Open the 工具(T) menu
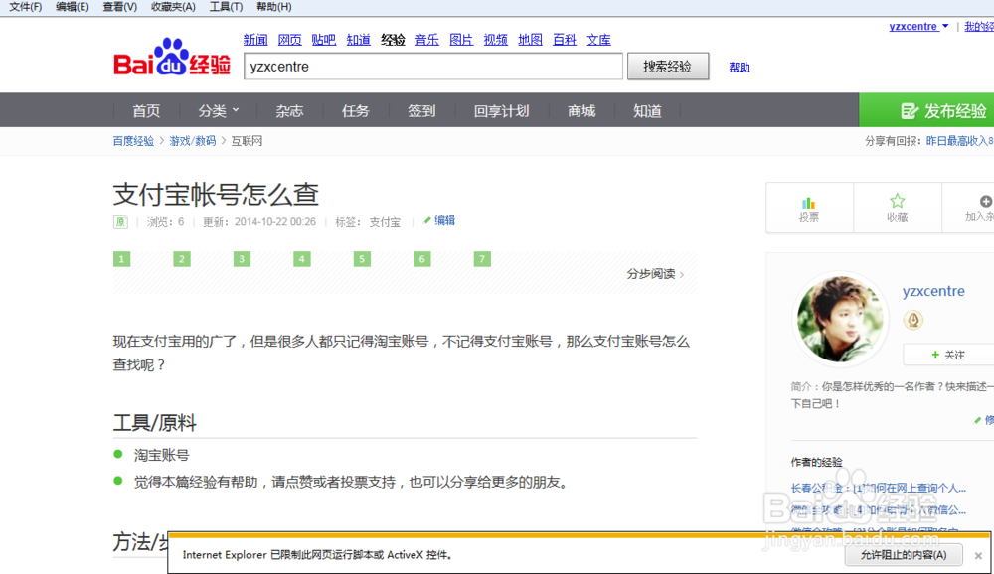 pyautogui.click(x=225, y=7)
